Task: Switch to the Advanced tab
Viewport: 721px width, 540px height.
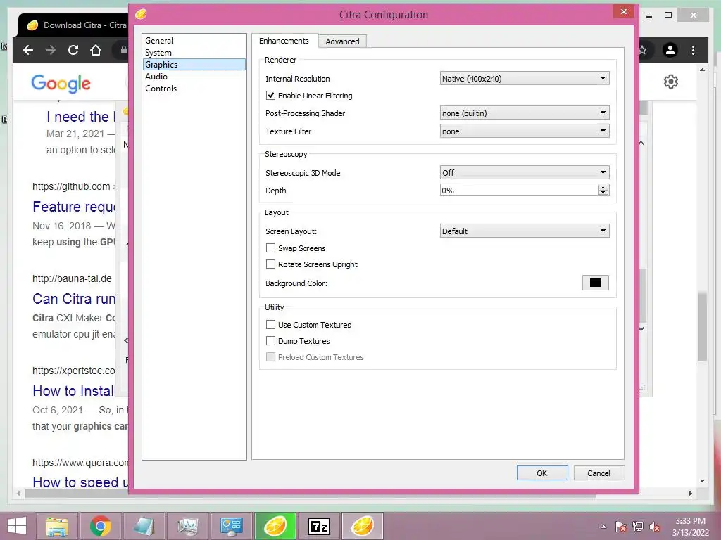Action: point(342,41)
